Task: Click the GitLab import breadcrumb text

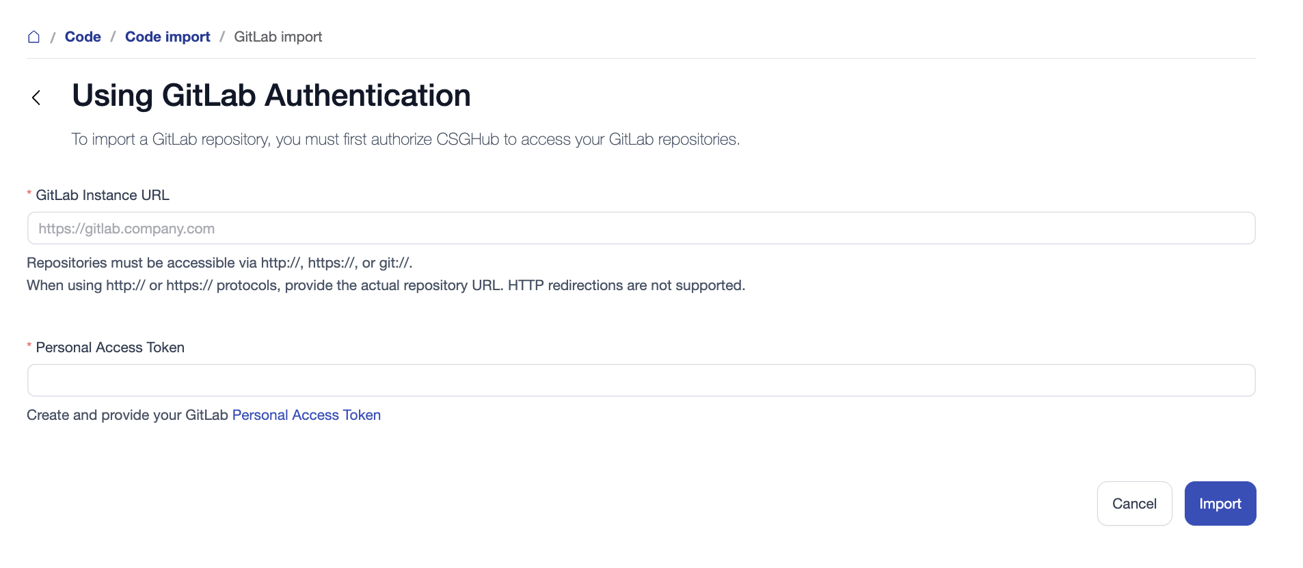Action: (278, 37)
